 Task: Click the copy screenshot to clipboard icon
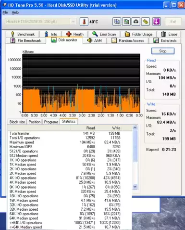click(x=126, y=22)
